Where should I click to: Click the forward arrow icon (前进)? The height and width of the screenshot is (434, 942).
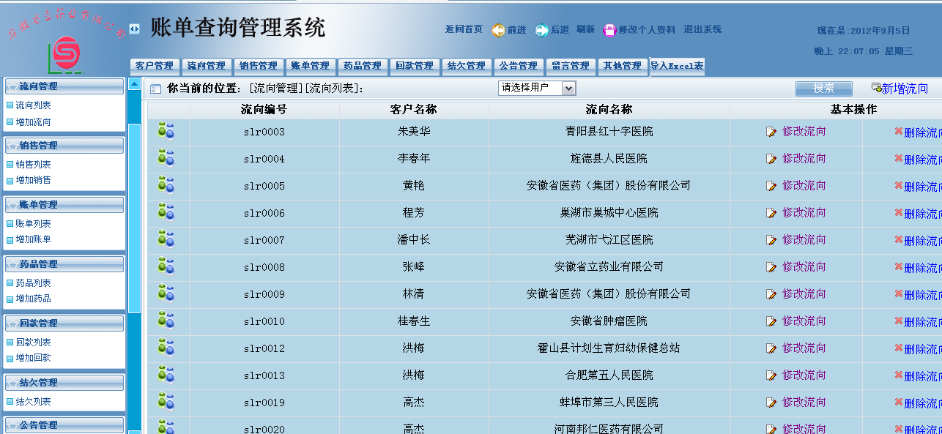[x=498, y=30]
